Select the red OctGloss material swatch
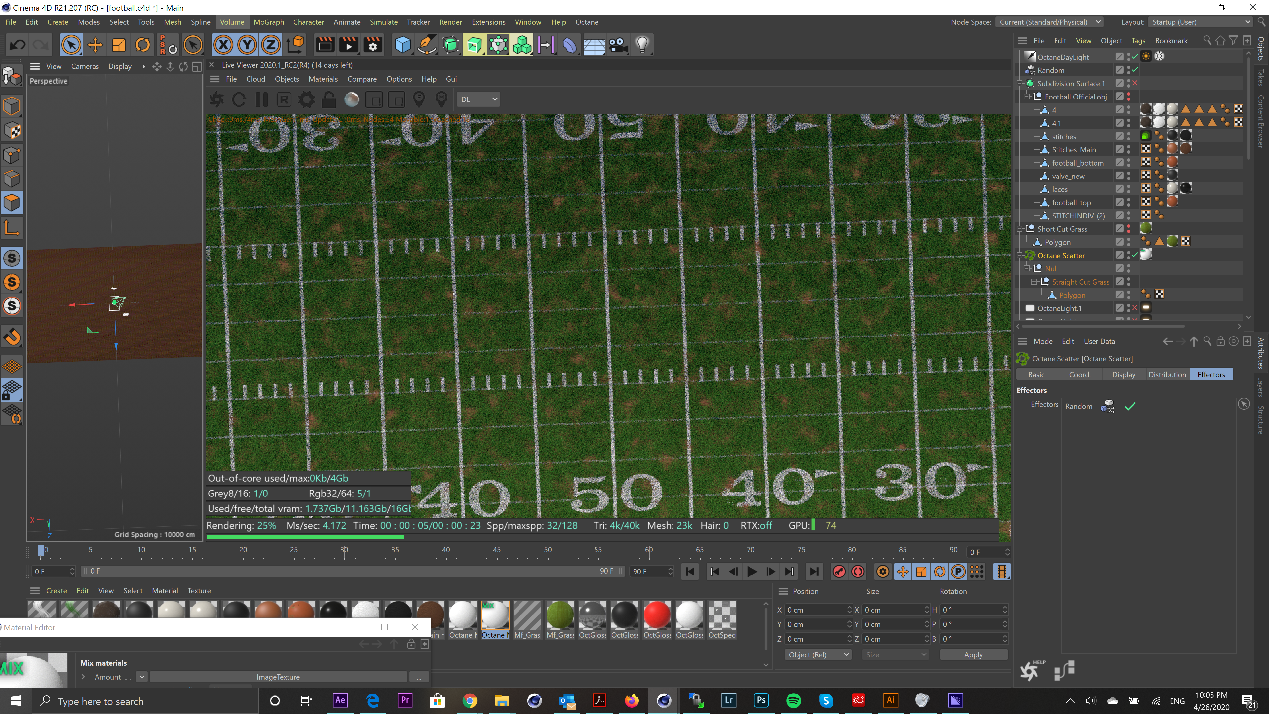This screenshot has width=1269, height=714. tap(657, 615)
